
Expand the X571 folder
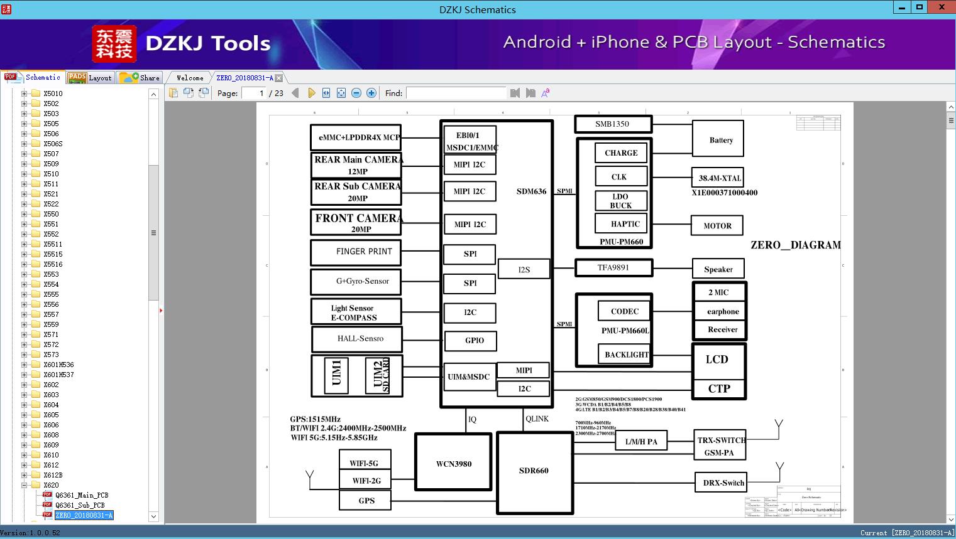point(24,334)
